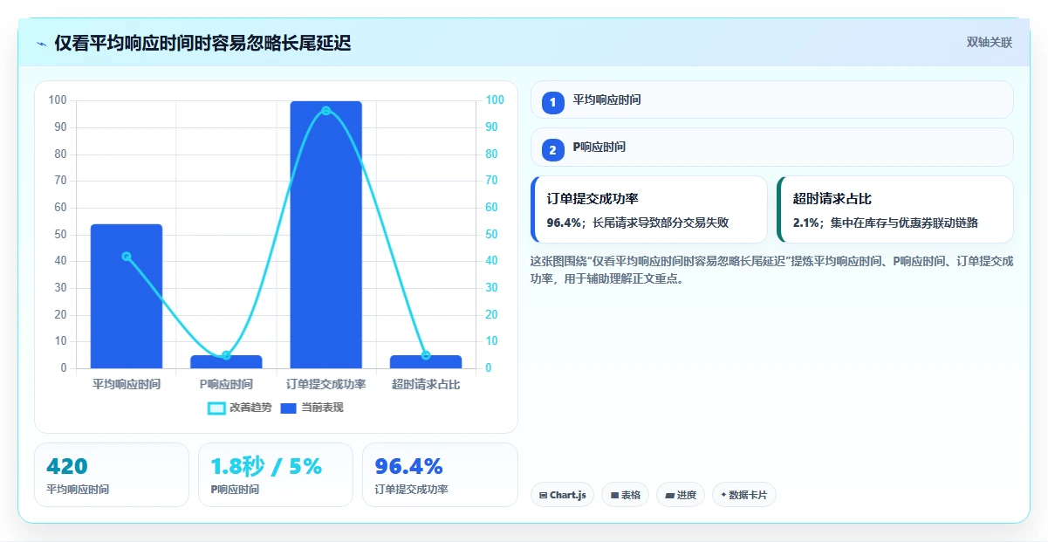This screenshot has width=1048, height=542.
Task: Click the 双轴关联 label in the header
Action: tap(990, 43)
